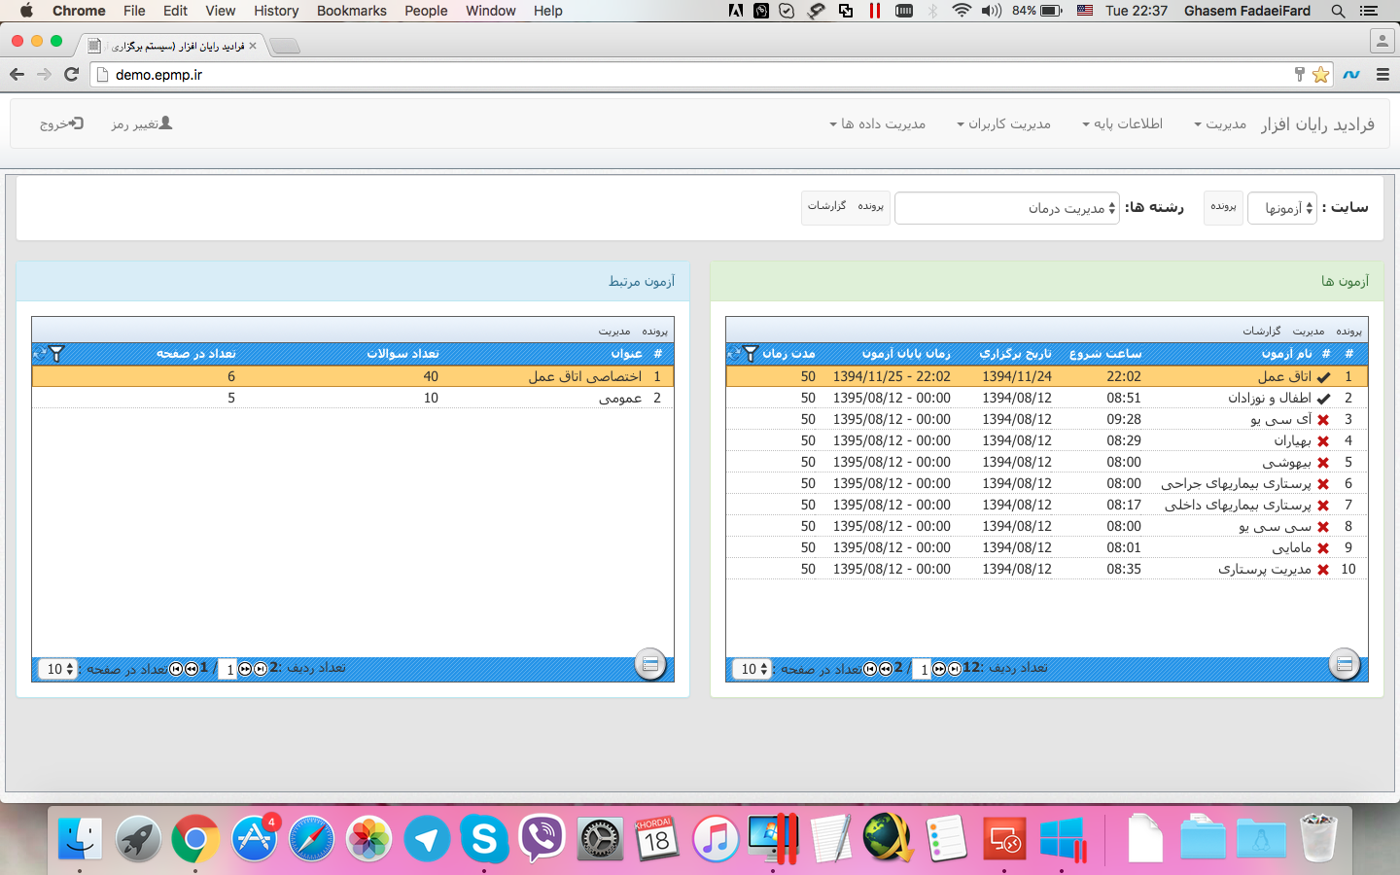The height and width of the screenshot is (875, 1400).
Task: Toggle the red cross status on بهیاران row
Action: 1323,441
